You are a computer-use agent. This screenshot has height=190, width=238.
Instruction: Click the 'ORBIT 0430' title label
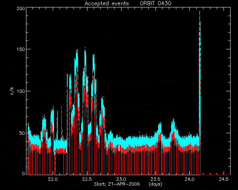(x=155, y=3)
